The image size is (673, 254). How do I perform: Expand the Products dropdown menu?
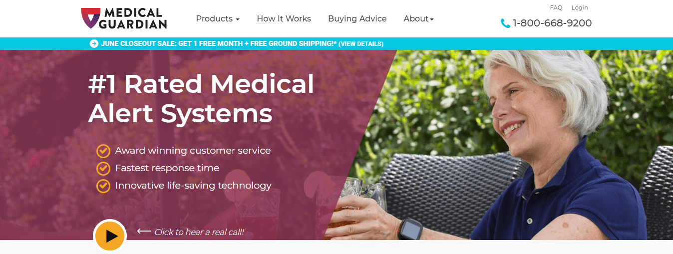(x=218, y=19)
